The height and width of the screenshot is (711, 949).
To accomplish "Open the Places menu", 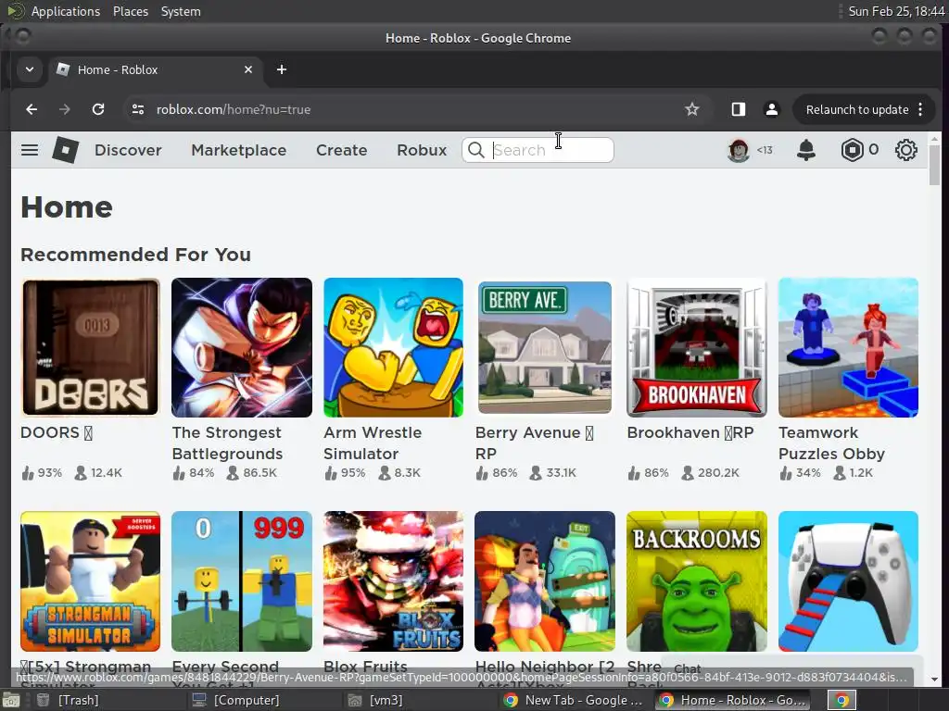I will [131, 11].
